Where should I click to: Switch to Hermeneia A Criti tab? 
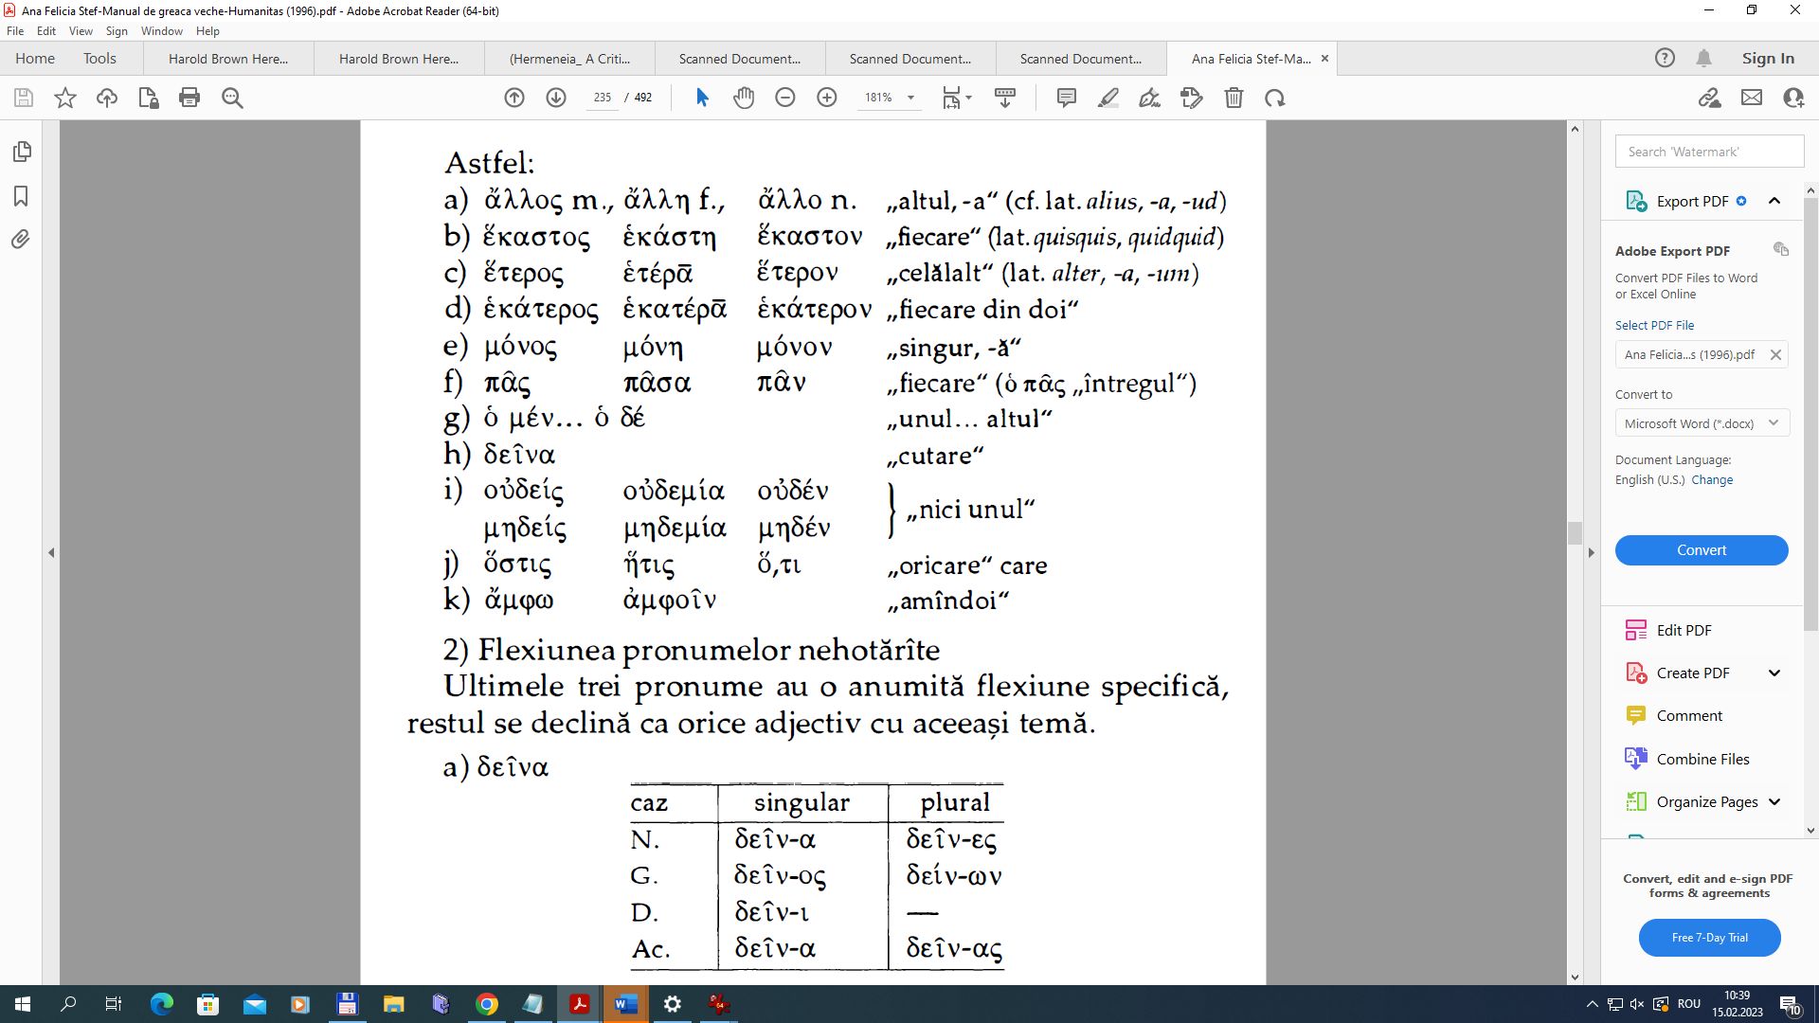tap(569, 58)
